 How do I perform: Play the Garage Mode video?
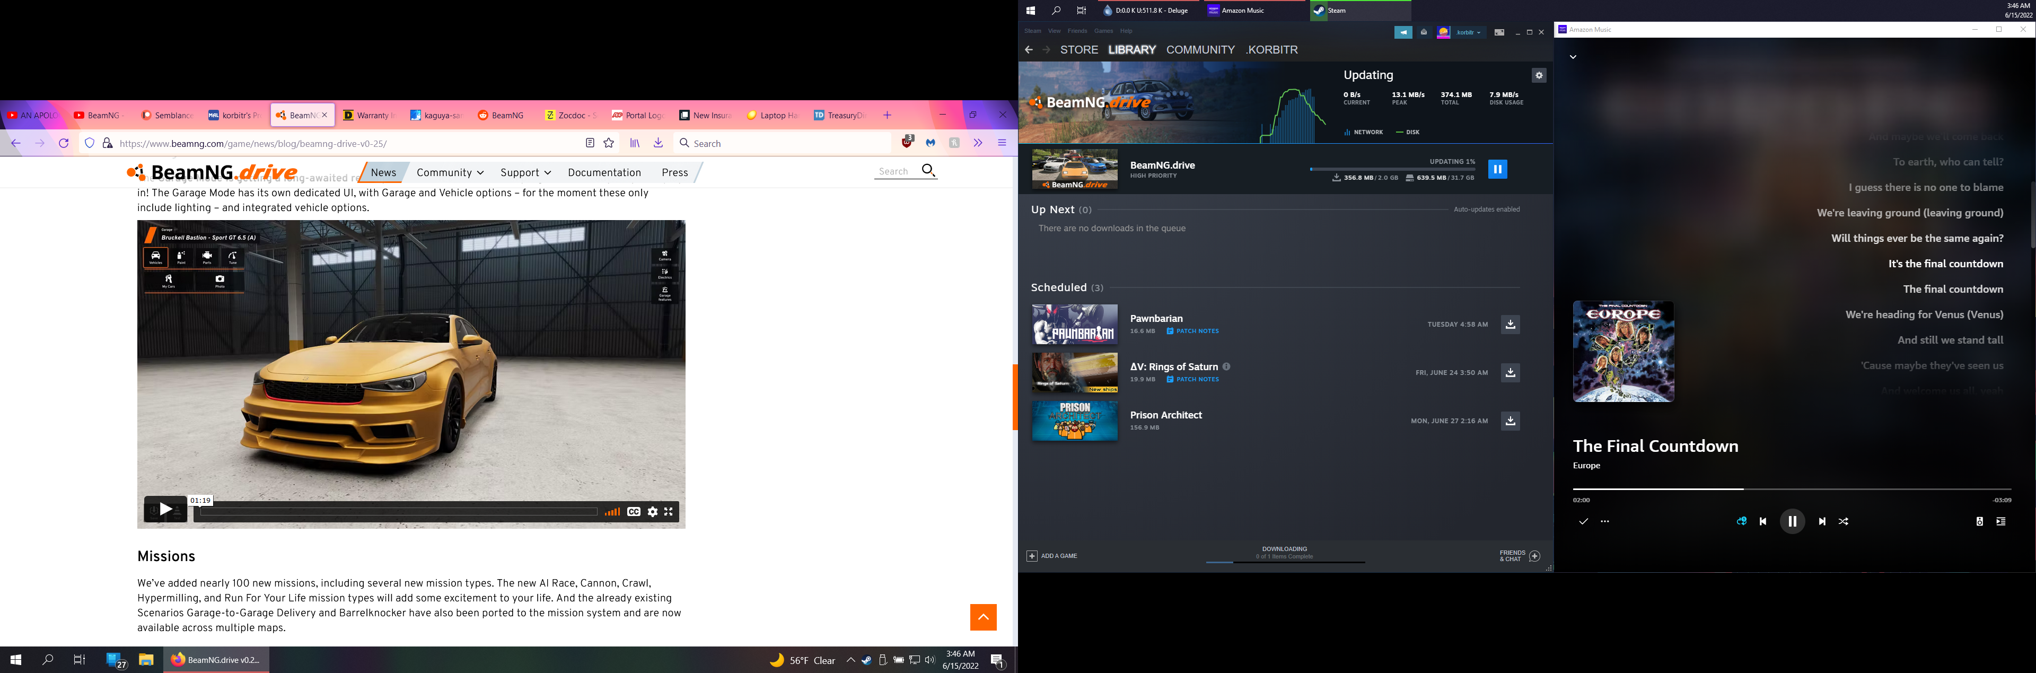(x=165, y=509)
